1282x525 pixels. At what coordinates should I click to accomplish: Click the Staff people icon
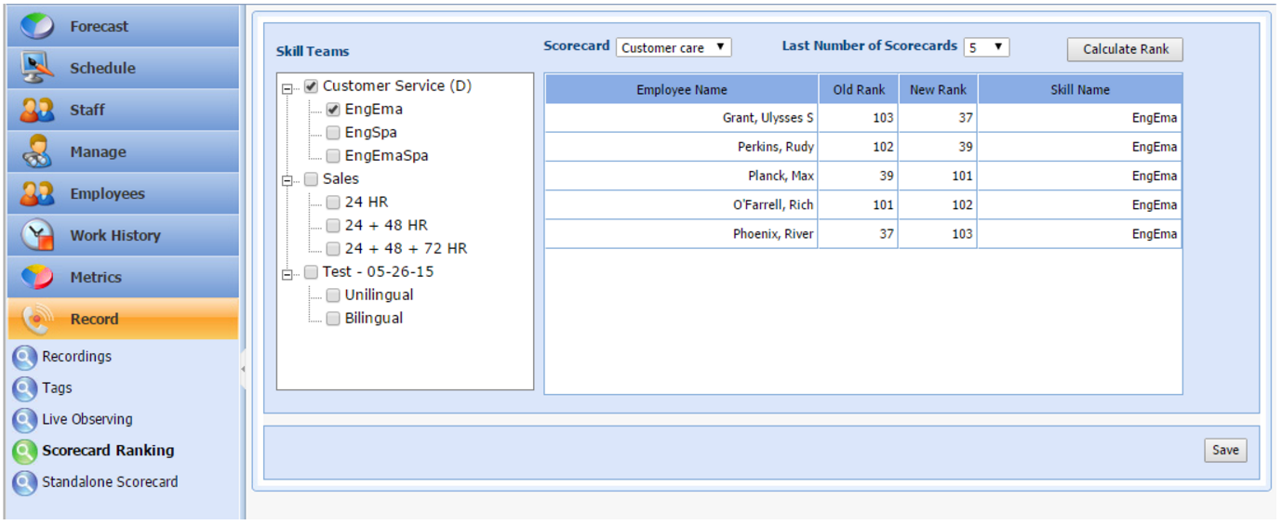(x=37, y=110)
